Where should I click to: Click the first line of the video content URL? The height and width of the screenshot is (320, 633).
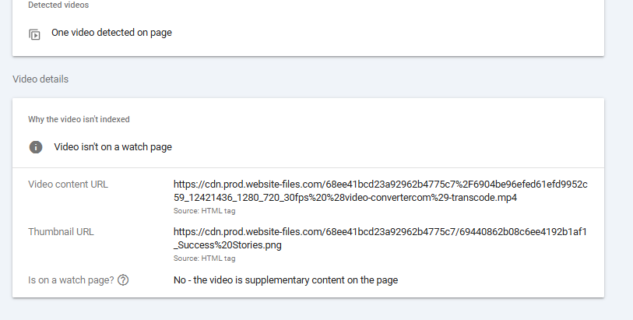[380, 185]
